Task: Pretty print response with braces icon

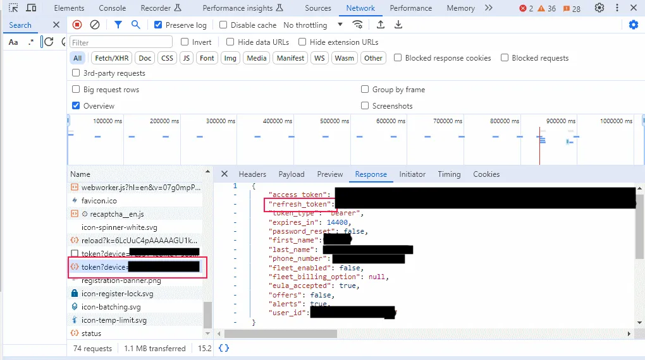Action: tap(224, 348)
